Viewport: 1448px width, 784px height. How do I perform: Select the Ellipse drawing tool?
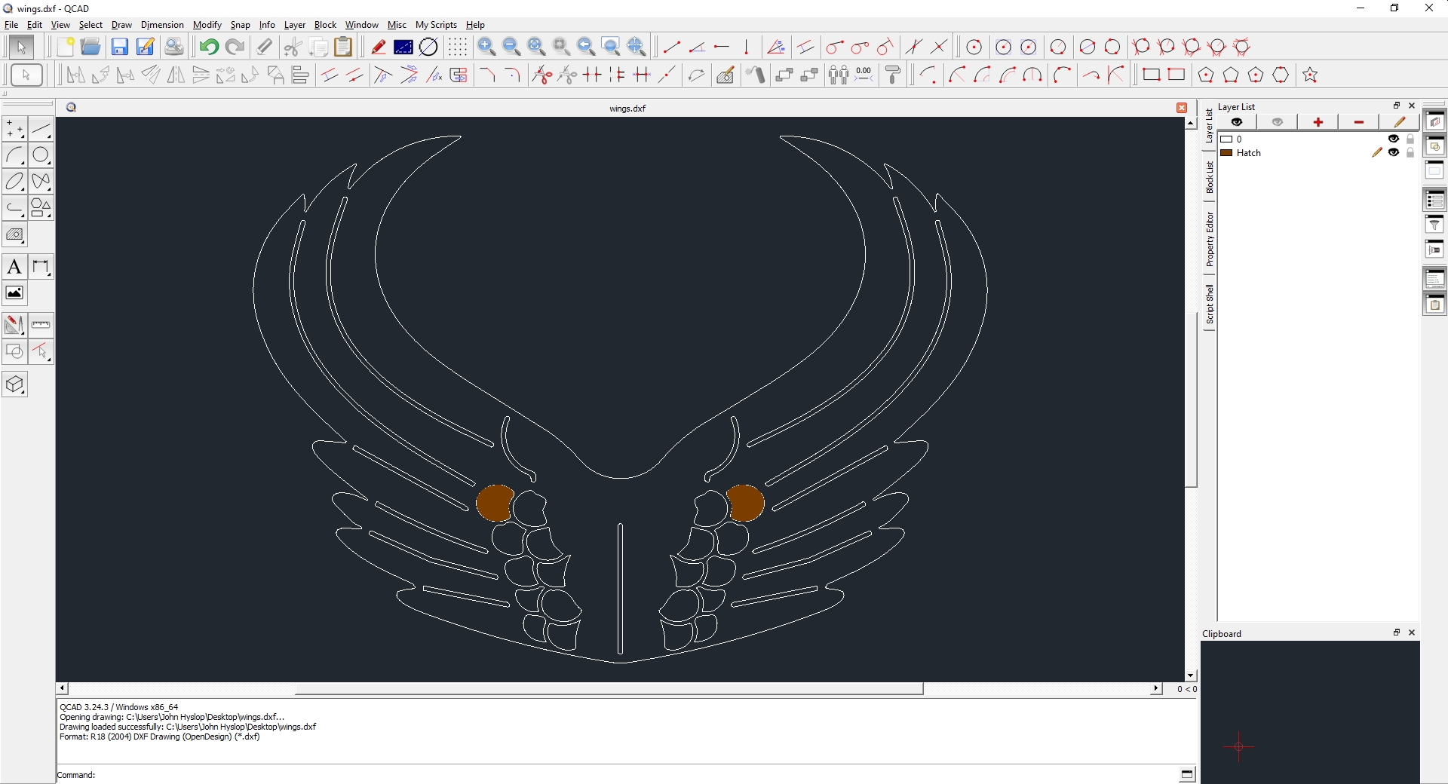(14, 181)
